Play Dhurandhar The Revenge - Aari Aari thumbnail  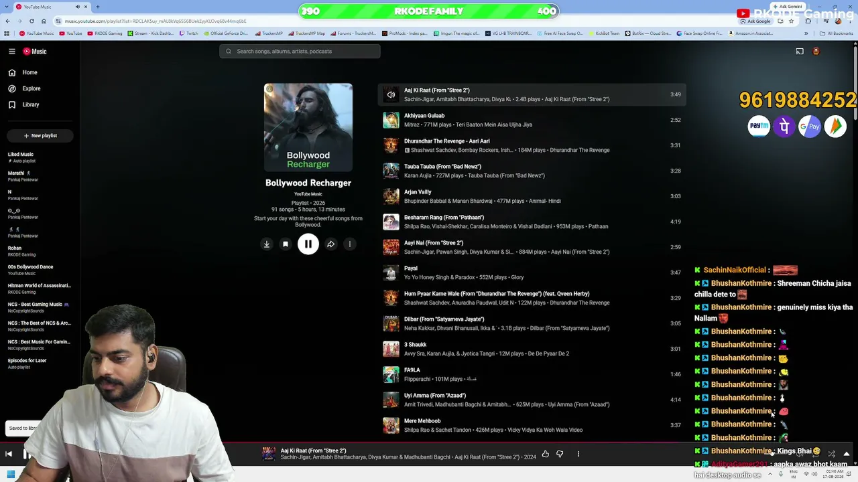click(x=391, y=145)
